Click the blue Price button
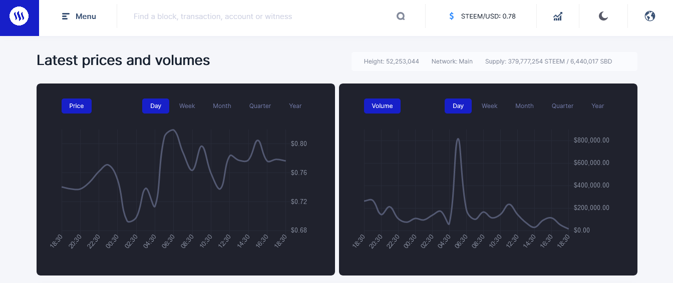This screenshot has width=673, height=283. 77,106
